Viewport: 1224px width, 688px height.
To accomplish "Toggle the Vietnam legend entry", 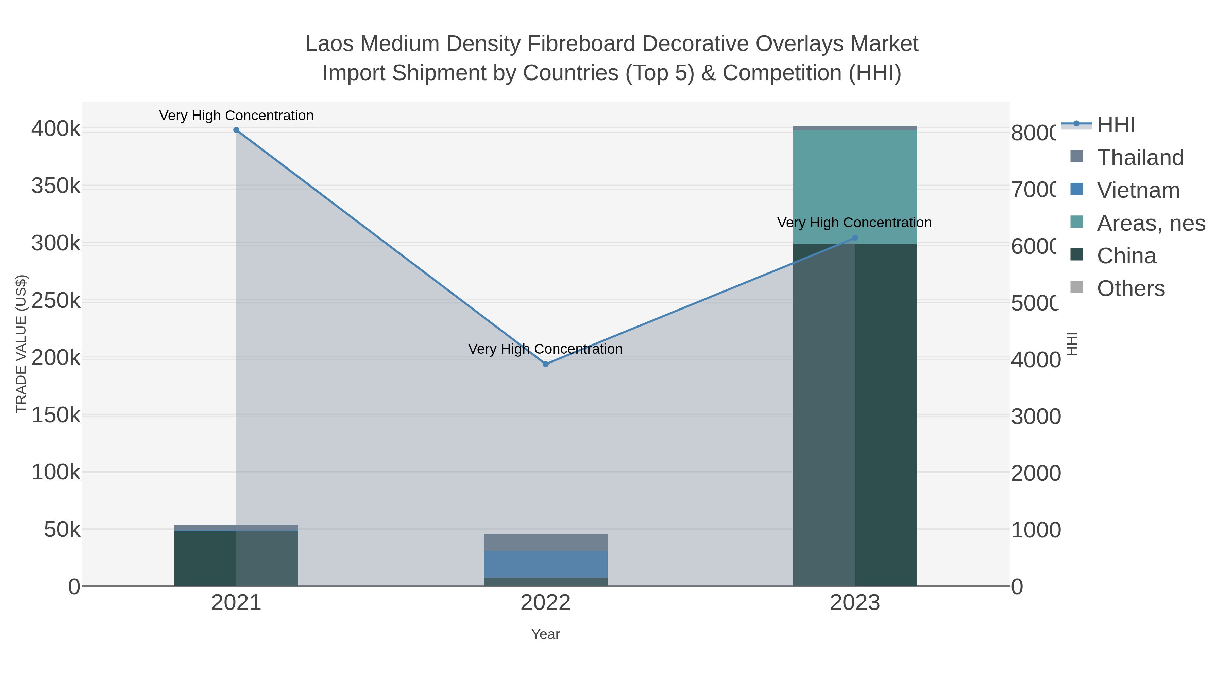I will tap(1125, 190).
